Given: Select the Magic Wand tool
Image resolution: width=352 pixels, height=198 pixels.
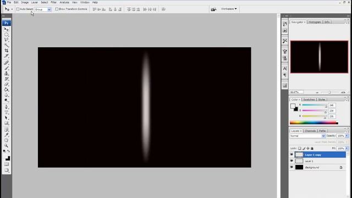Looking at the screenshot, I should [6, 45].
